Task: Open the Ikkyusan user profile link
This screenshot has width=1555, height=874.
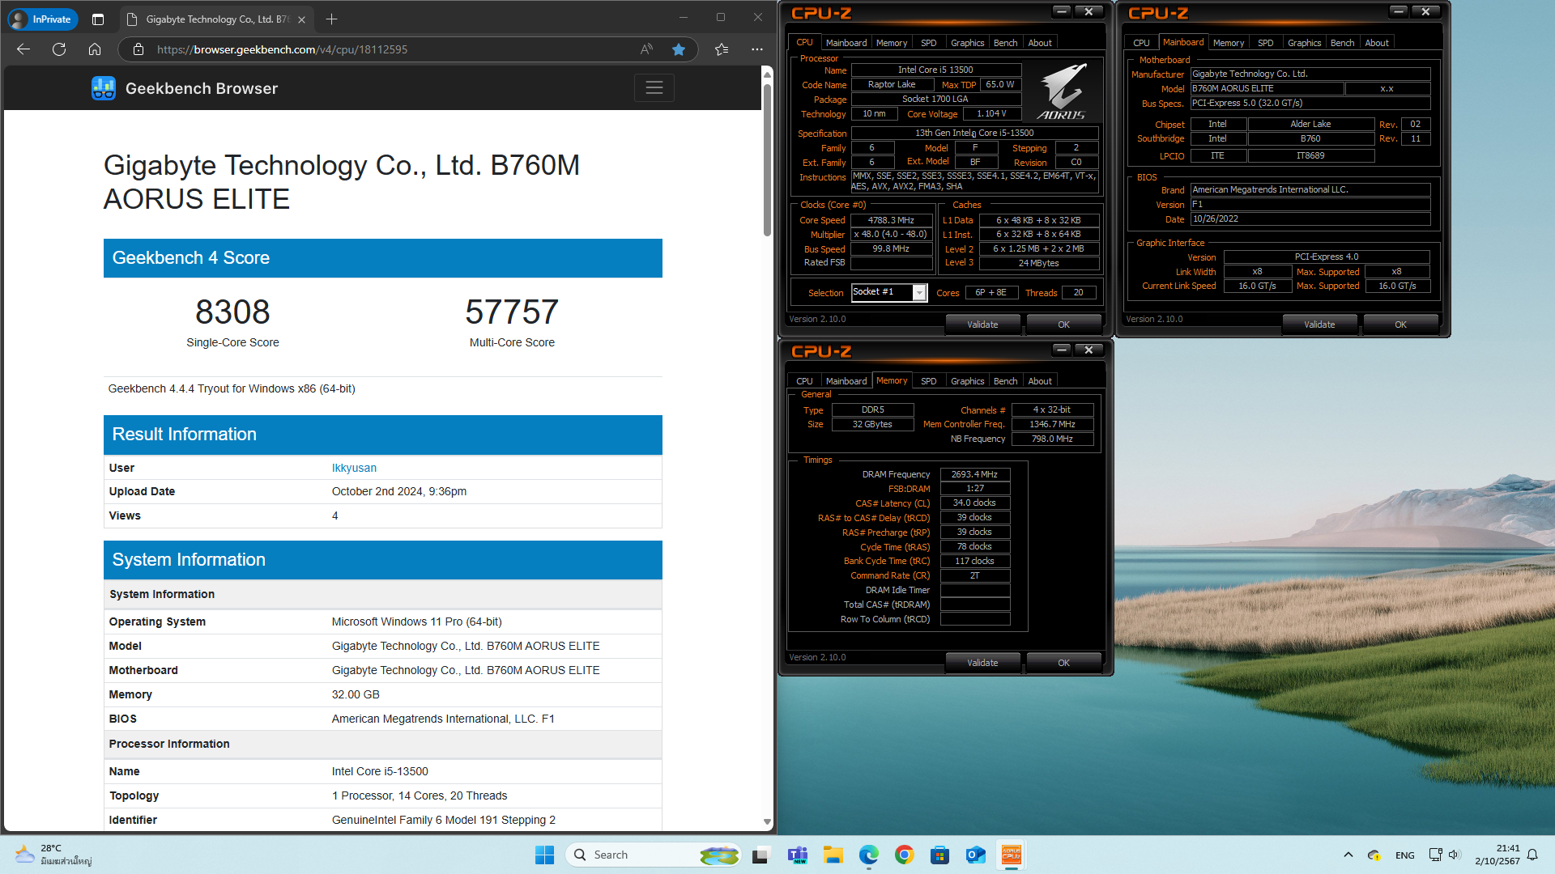Action: [x=354, y=468]
